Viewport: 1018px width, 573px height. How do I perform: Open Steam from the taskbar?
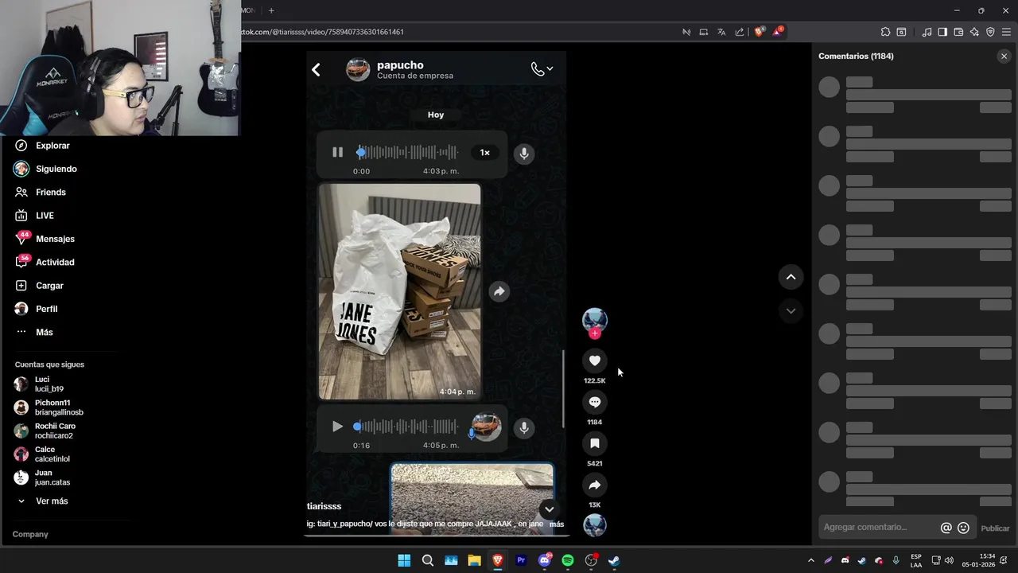614,560
